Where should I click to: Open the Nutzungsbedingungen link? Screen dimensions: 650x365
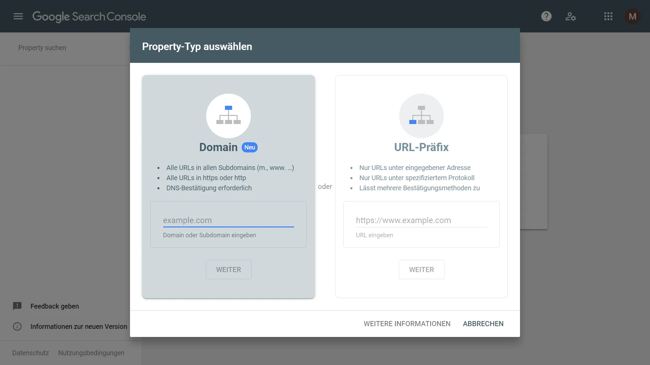(91, 353)
